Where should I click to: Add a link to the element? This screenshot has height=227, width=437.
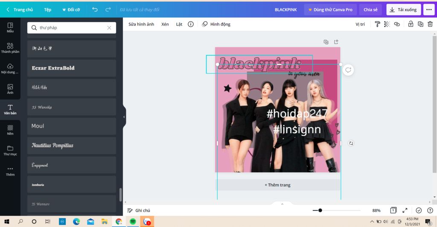(x=397, y=24)
